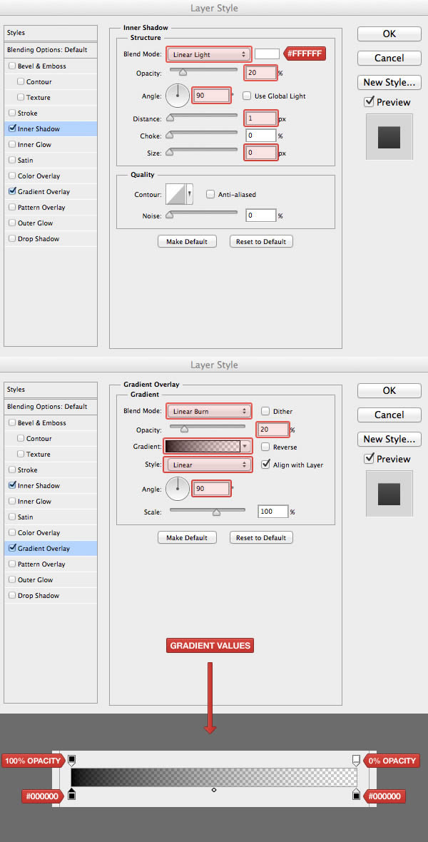Select Satin in the Inner Shadow dialog's styles
Image resolution: width=428 pixels, height=842 pixels.
coord(25,160)
